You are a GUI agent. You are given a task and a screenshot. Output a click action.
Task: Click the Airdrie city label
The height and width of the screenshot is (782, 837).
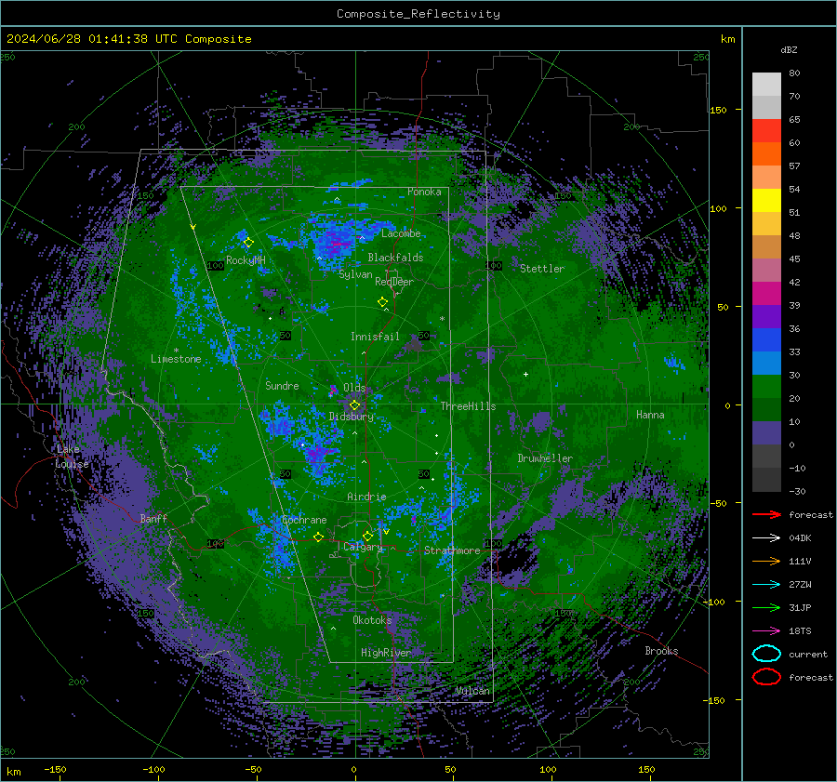(366, 497)
